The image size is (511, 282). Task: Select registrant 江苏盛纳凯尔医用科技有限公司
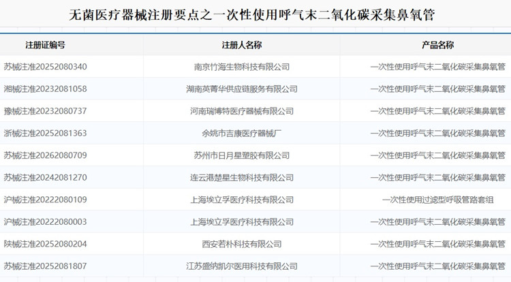point(242,266)
